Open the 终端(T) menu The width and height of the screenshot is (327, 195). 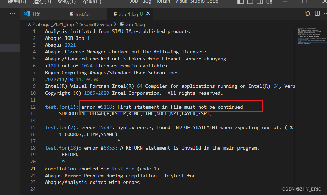[67, 2]
